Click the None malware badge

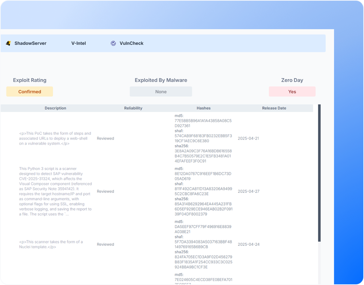(x=161, y=92)
